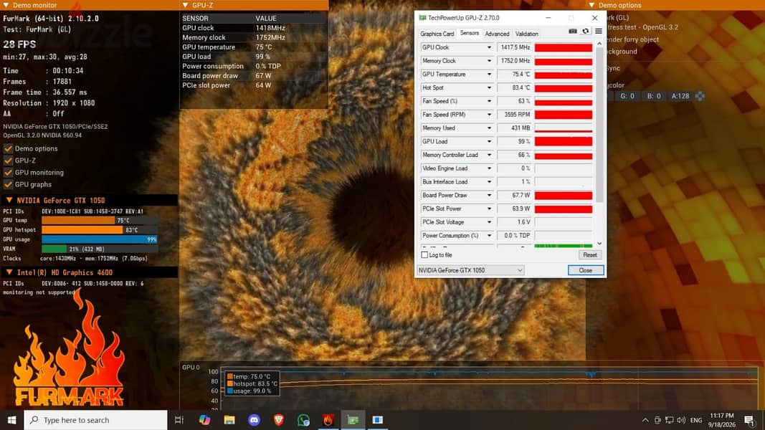Toggle the GPU monitoring checkbox

(x=9, y=173)
